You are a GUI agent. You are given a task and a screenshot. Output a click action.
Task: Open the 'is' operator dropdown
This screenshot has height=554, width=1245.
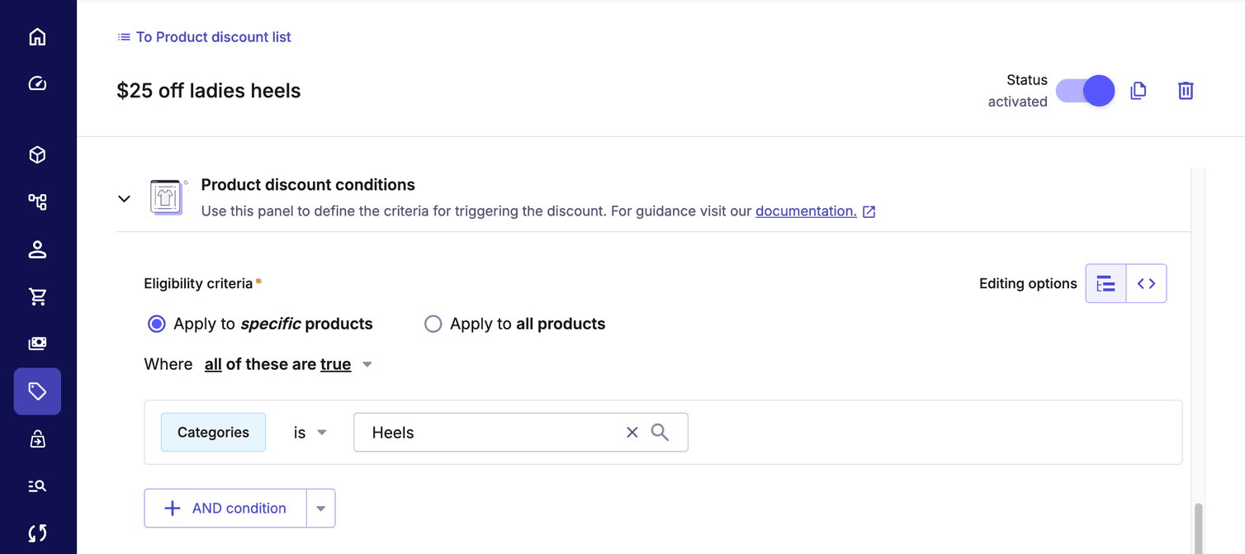click(x=322, y=432)
